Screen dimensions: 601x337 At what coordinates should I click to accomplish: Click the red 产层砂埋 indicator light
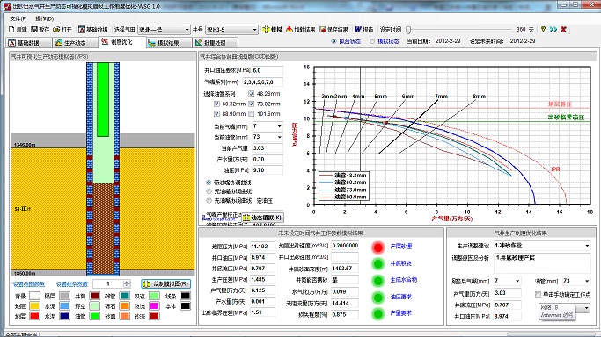(x=377, y=247)
